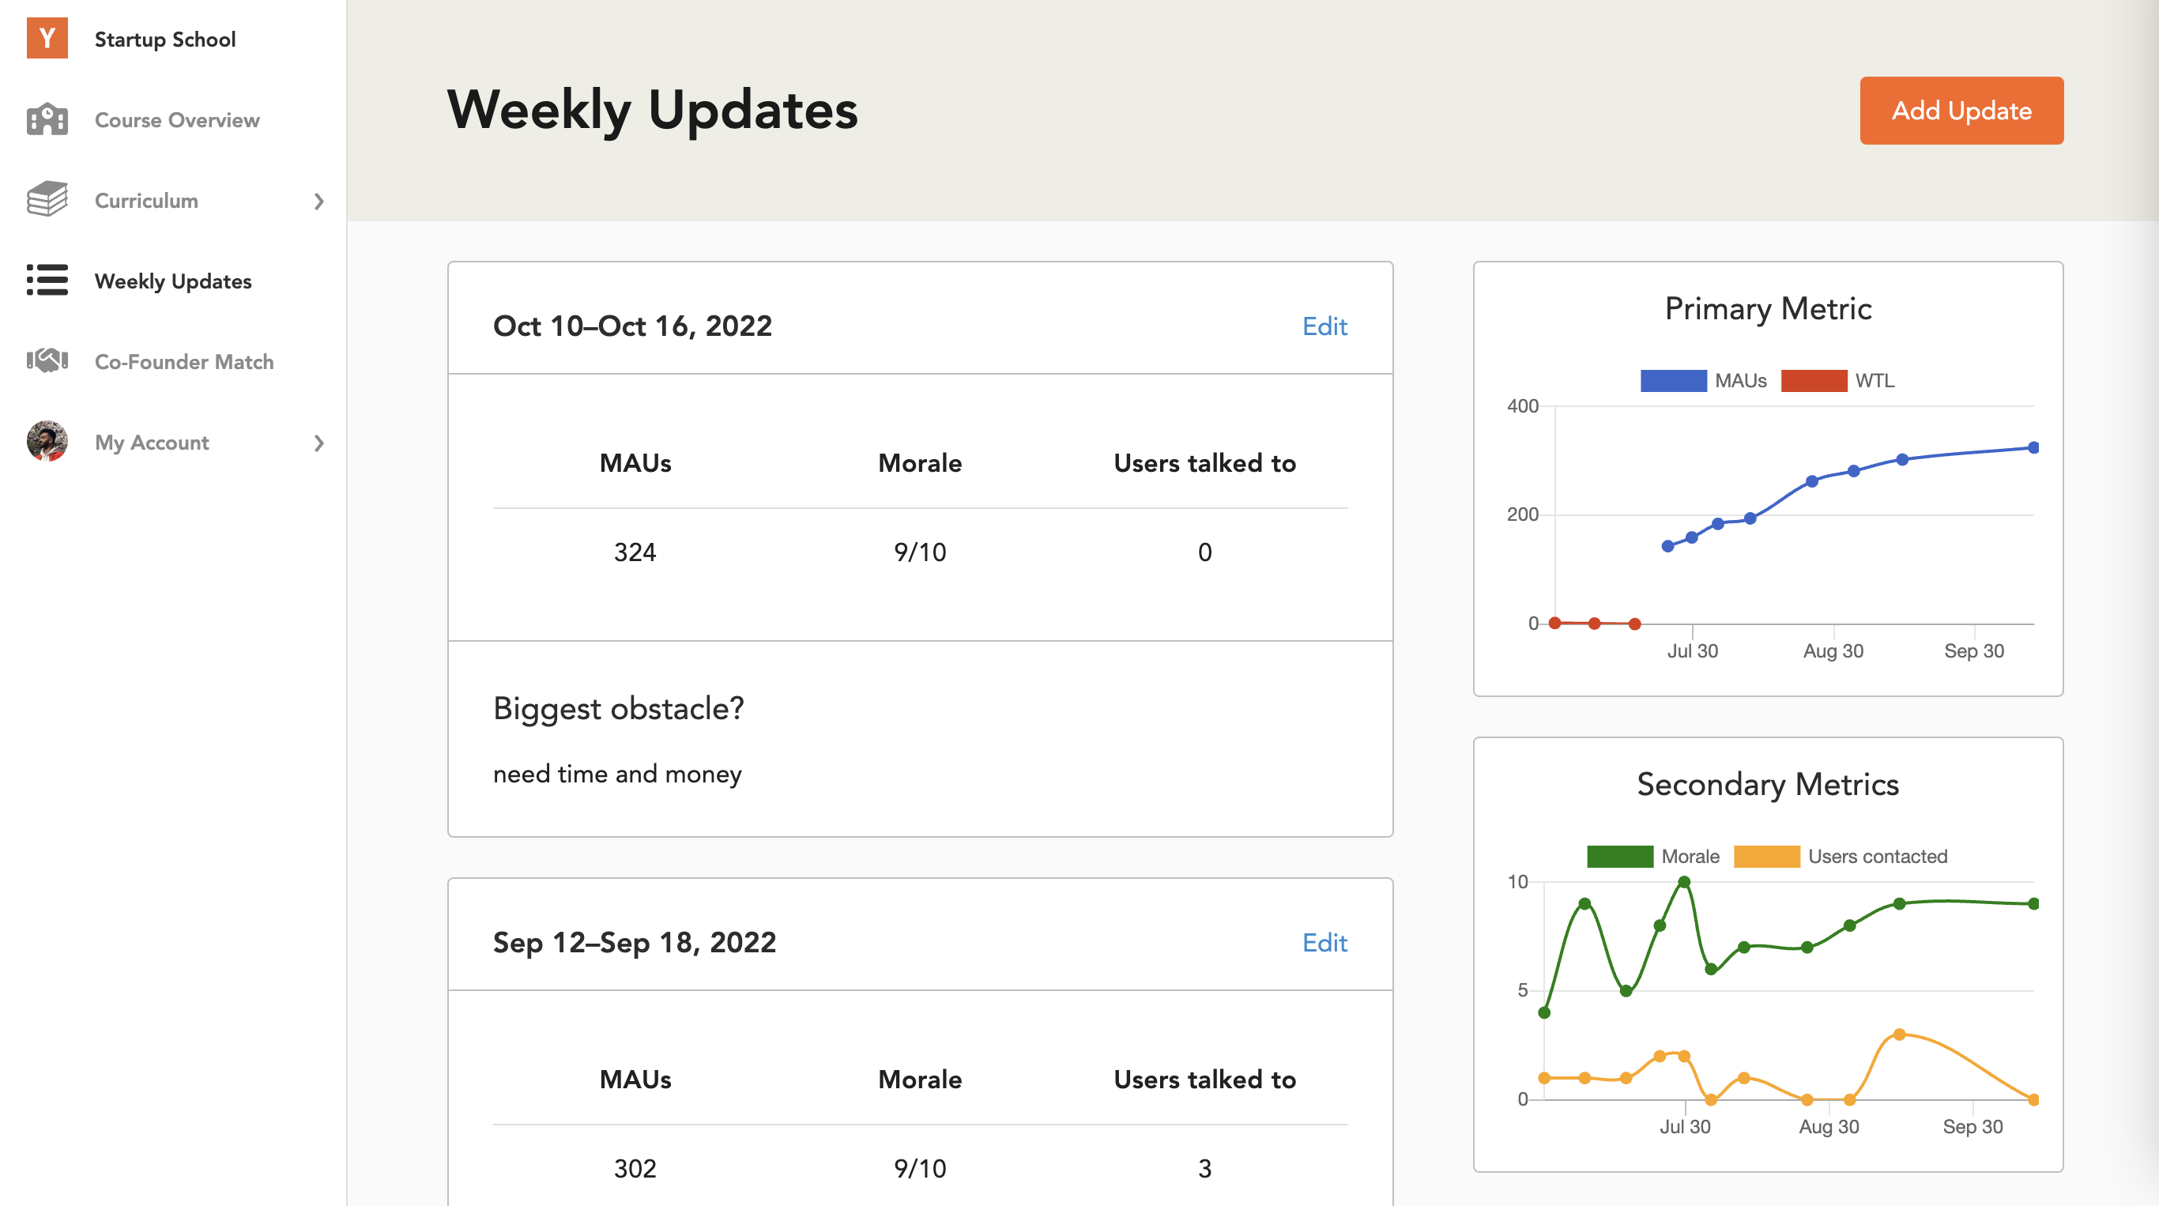Image resolution: width=2159 pixels, height=1206 pixels.
Task: Toggle WTL red legend swatch
Action: pos(1814,380)
